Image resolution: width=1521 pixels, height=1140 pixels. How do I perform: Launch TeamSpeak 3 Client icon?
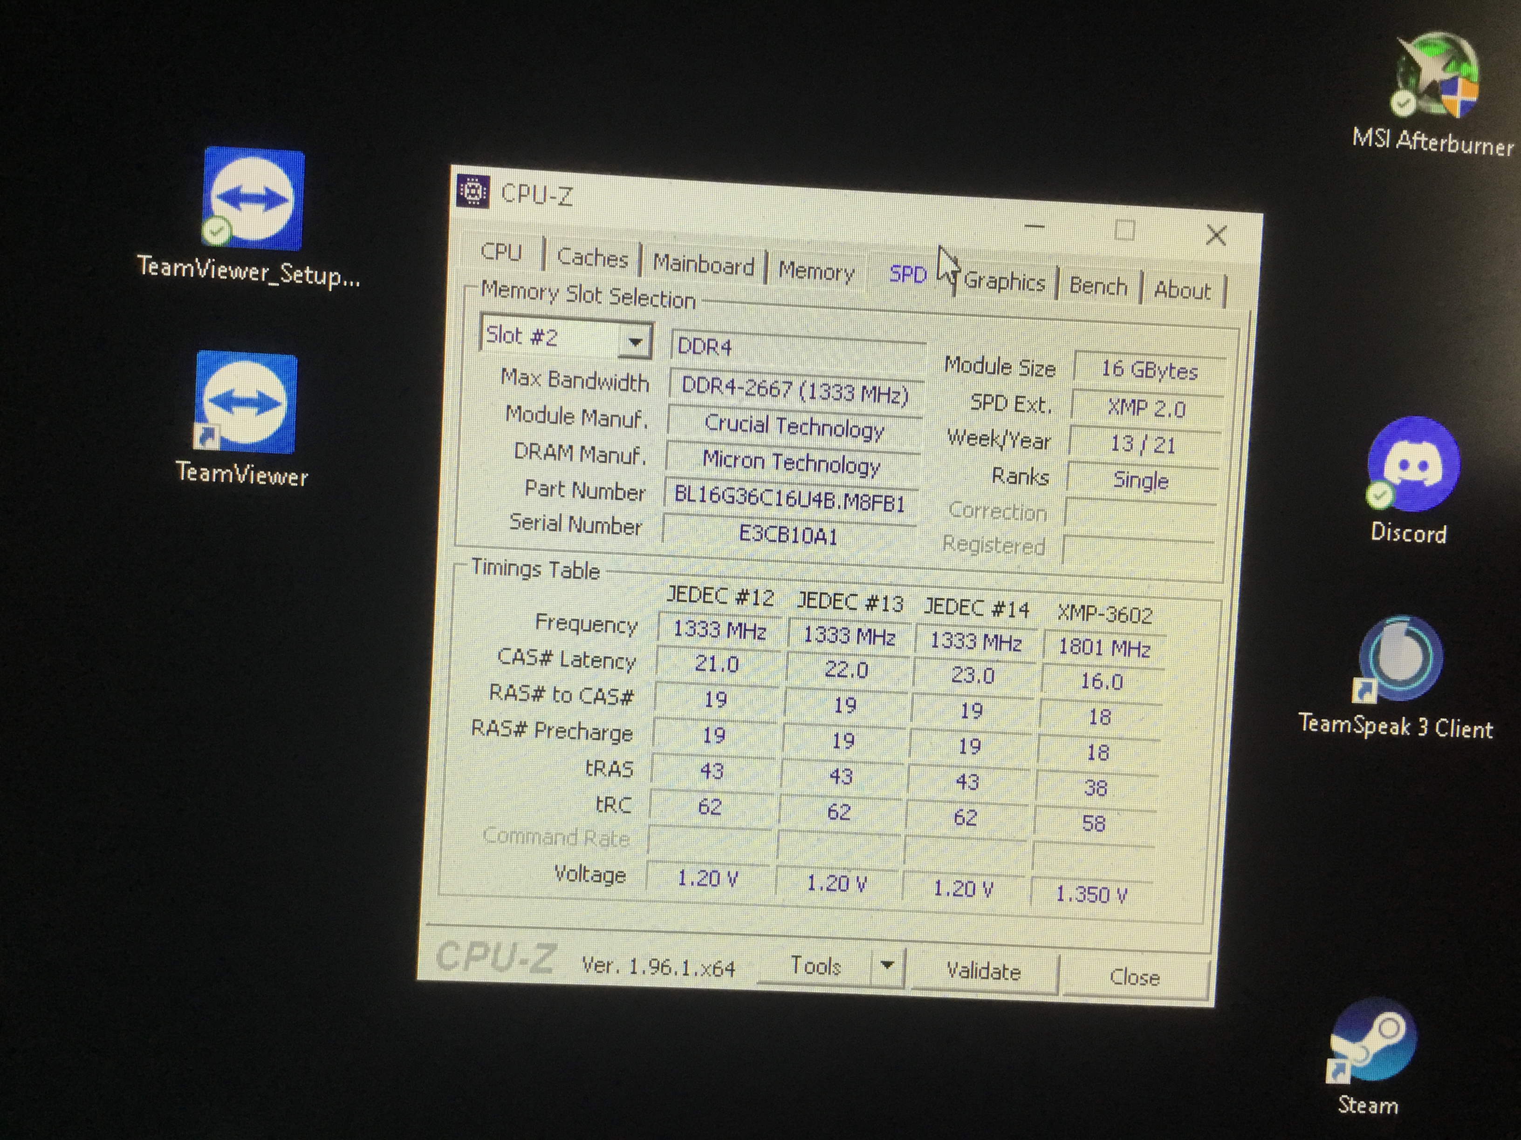click(x=1401, y=658)
